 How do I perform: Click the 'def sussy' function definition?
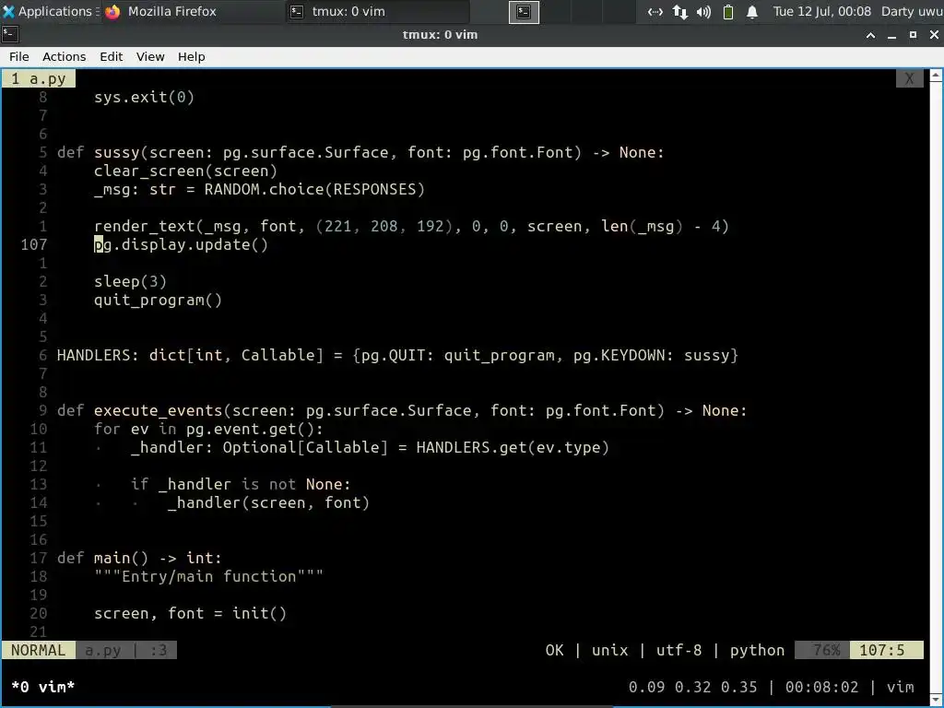tap(360, 152)
